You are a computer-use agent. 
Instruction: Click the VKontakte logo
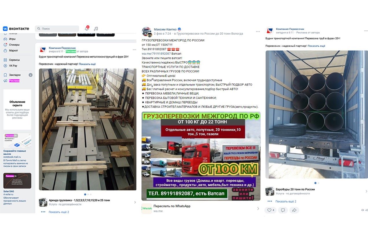(x=16, y=29)
